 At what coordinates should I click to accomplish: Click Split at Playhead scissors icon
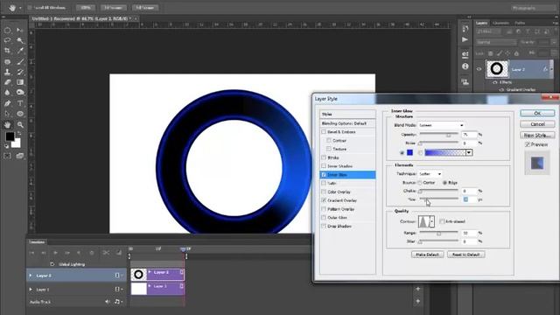click(106, 253)
